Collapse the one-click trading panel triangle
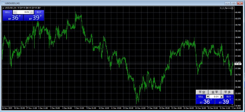Image resolution: width=245 pixels, height=112 pixels. tap(3, 8)
